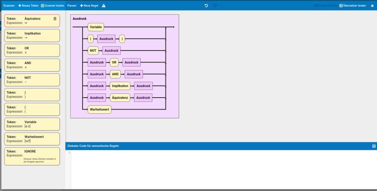
Task: Collapse the Globaler Code panel via arrow icon
Action: click(x=374, y=146)
